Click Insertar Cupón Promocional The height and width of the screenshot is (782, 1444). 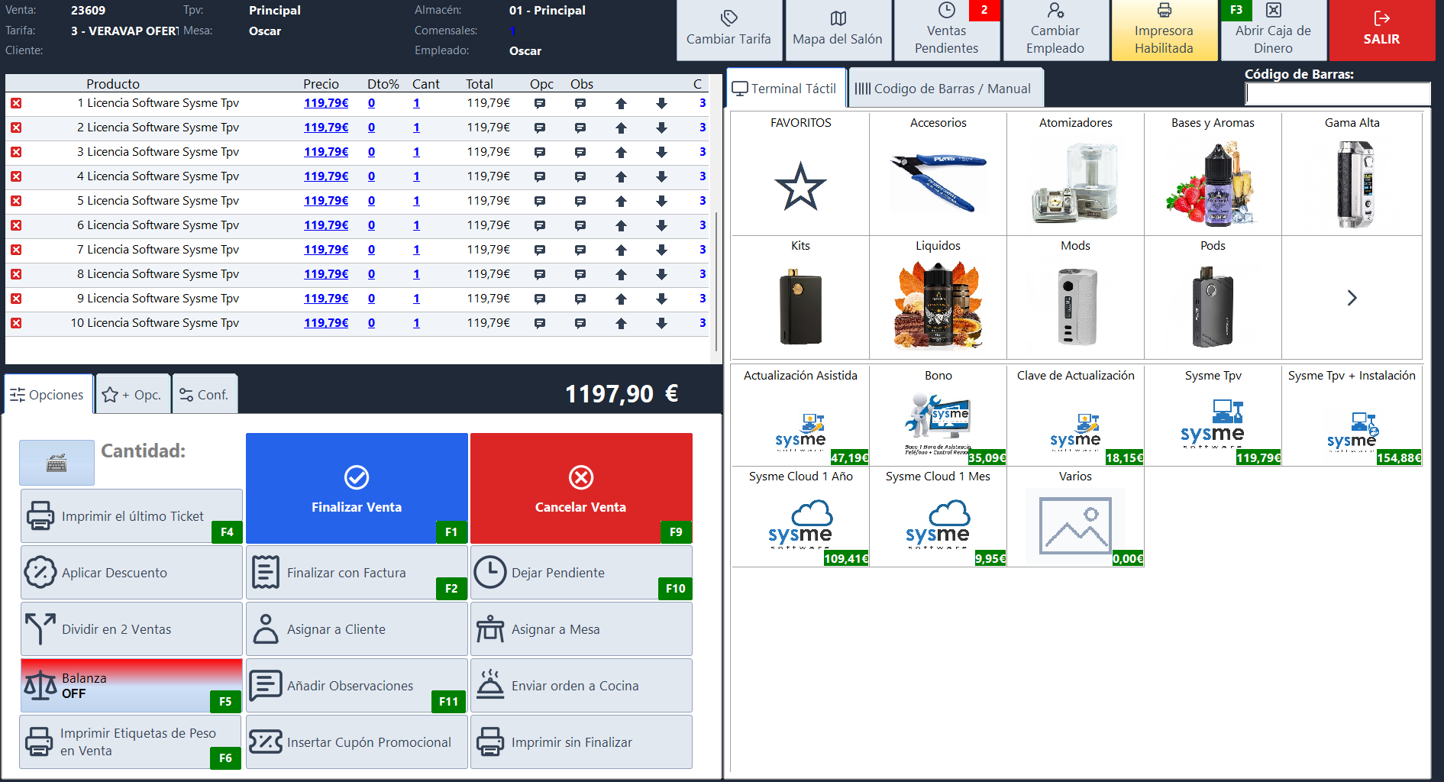click(357, 742)
